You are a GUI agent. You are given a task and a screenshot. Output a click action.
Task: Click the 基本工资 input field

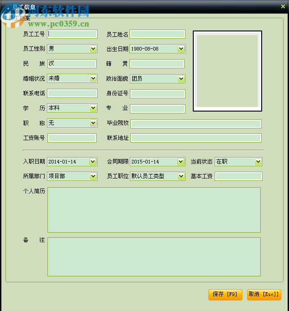coord(238,176)
